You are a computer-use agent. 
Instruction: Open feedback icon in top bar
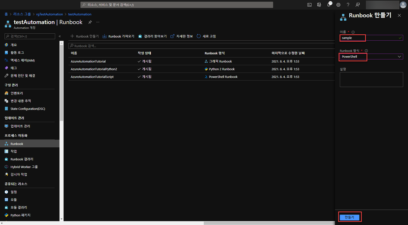pos(358,5)
